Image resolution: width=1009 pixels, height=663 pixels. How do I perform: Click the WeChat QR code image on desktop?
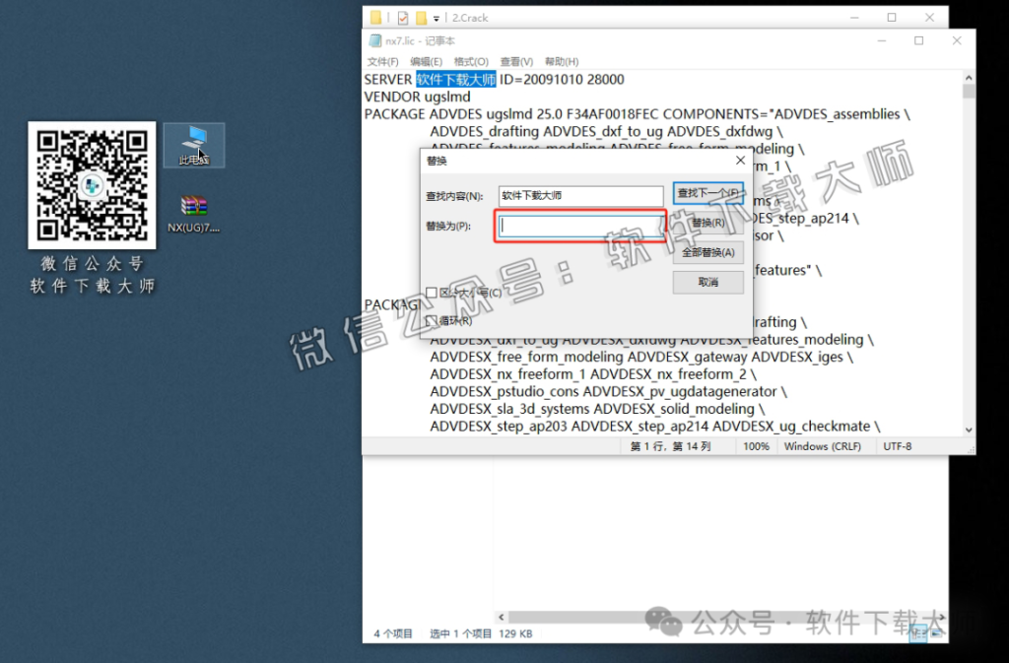click(92, 184)
